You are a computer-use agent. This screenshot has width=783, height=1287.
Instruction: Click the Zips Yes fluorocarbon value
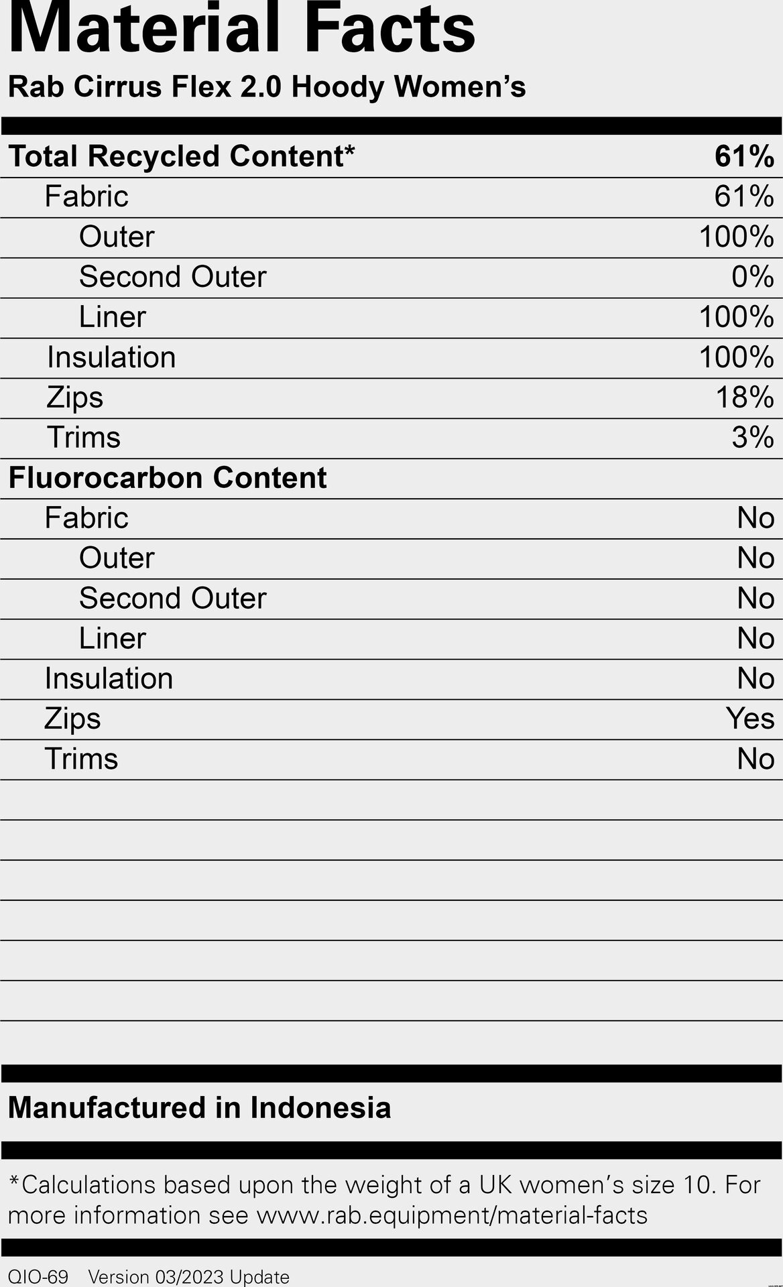pos(750,719)
